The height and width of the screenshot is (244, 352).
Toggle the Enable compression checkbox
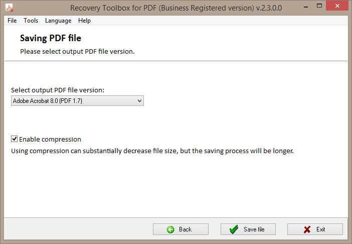(x=15, y=139)
